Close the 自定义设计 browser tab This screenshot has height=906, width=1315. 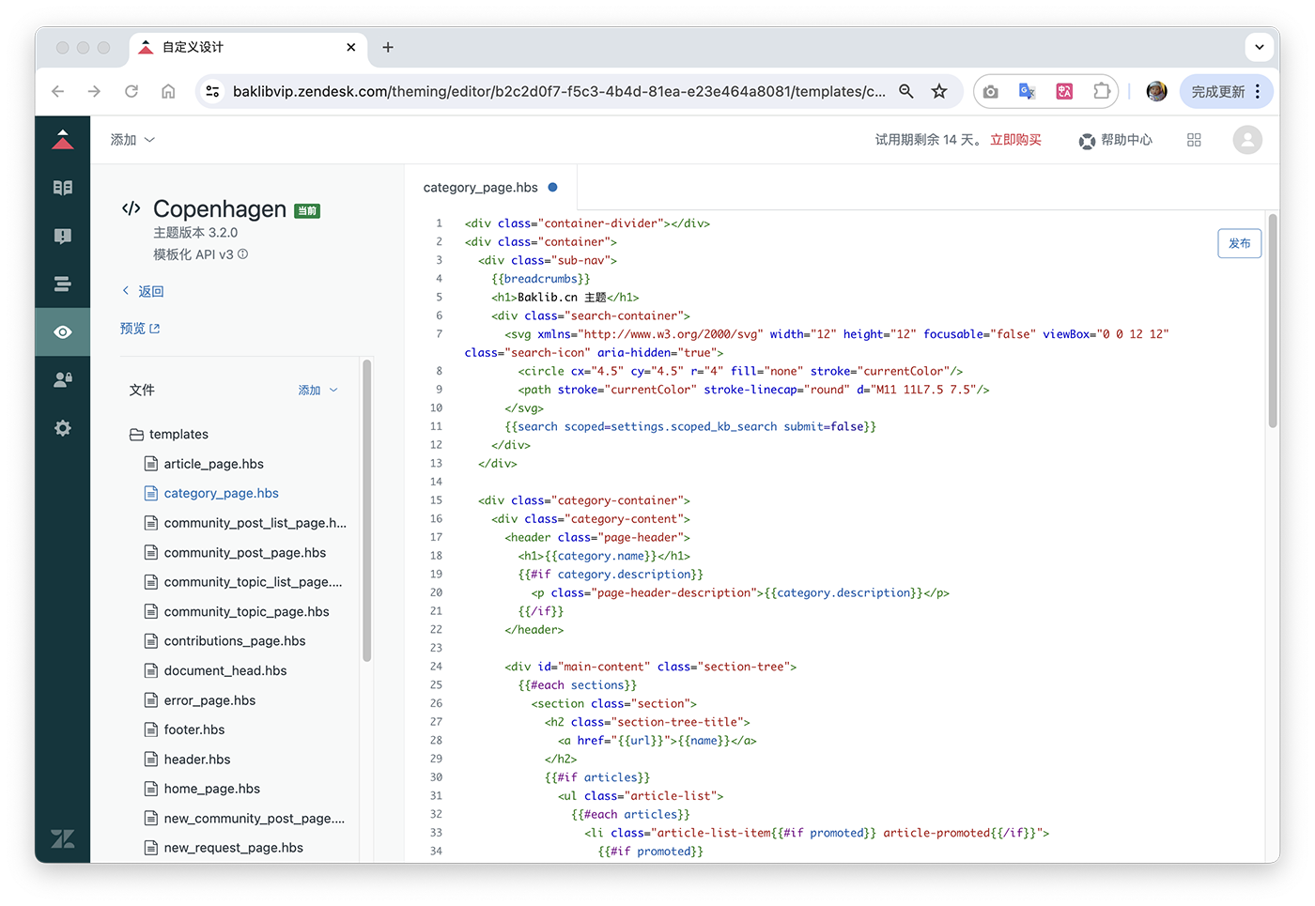(351, 47)
